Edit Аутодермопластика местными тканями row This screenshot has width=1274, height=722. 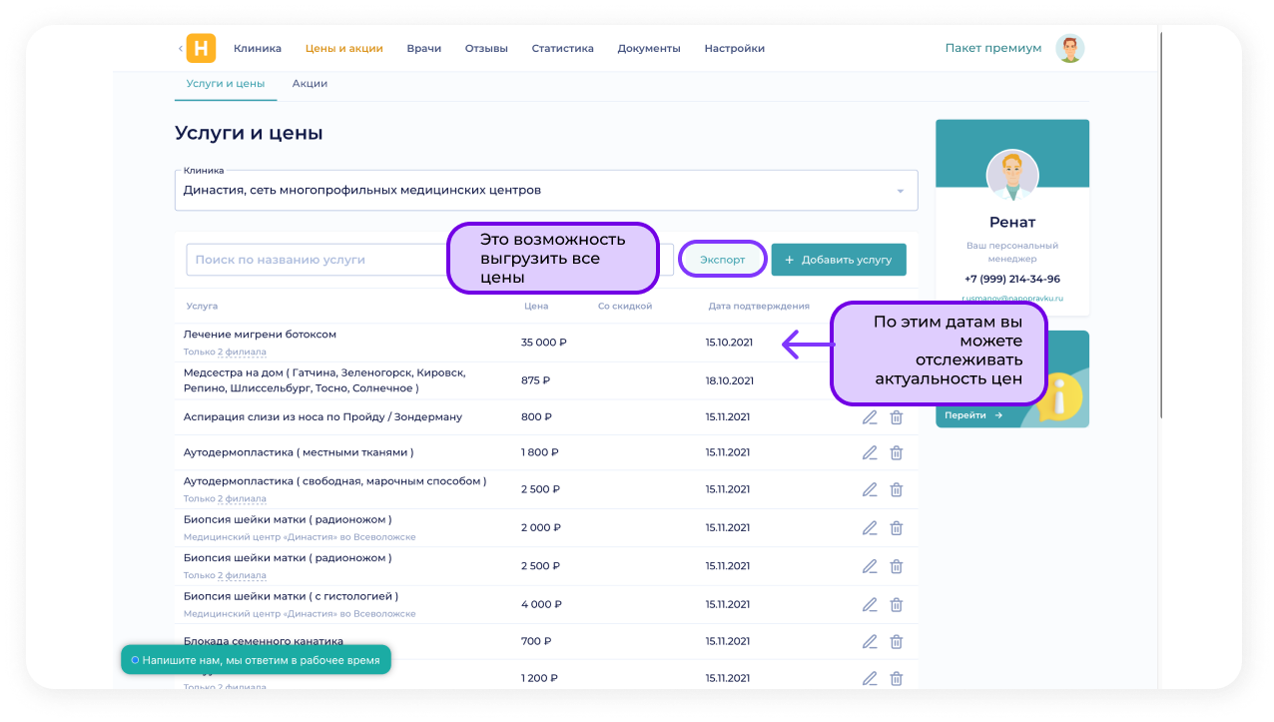pos(870,452)
